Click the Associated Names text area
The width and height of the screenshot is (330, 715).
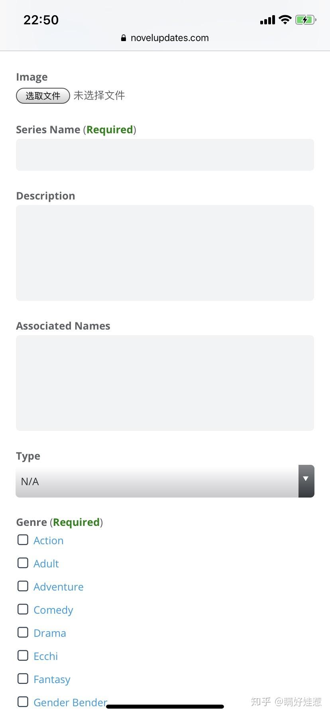165,383
